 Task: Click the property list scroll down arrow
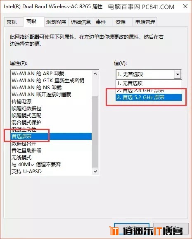coord(95,171)
